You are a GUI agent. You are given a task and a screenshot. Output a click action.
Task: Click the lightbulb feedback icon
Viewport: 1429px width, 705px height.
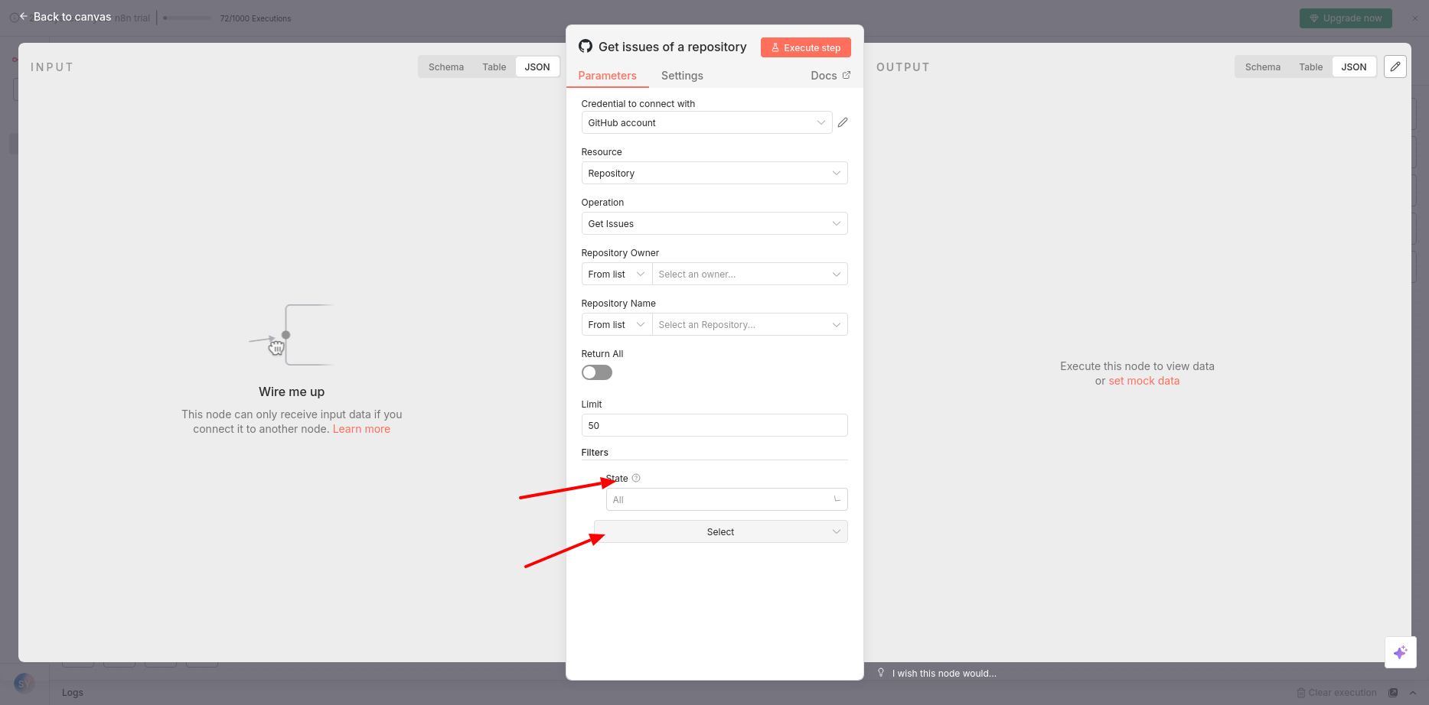(x=881, y=673)
